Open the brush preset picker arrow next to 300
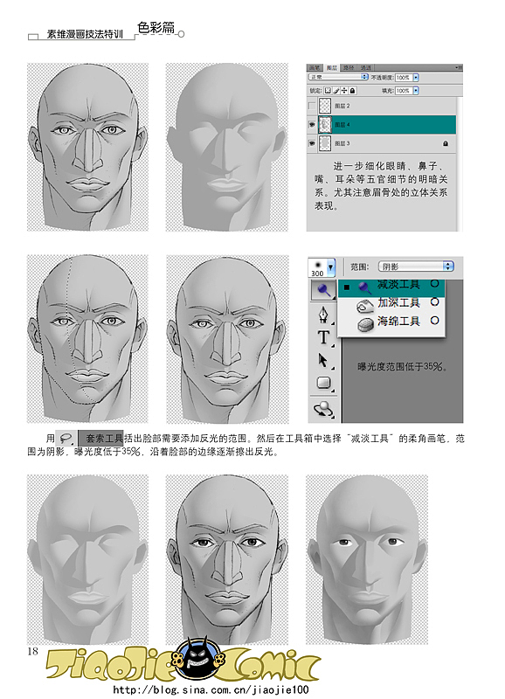 [331, 267]
